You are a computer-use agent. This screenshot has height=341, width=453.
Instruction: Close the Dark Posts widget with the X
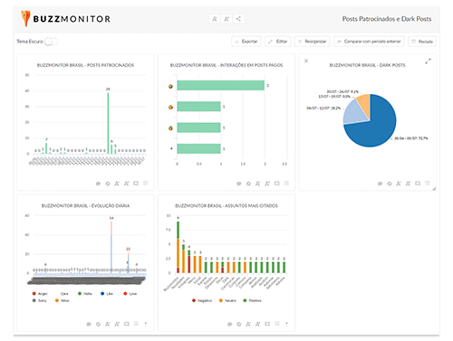point(306,61)
